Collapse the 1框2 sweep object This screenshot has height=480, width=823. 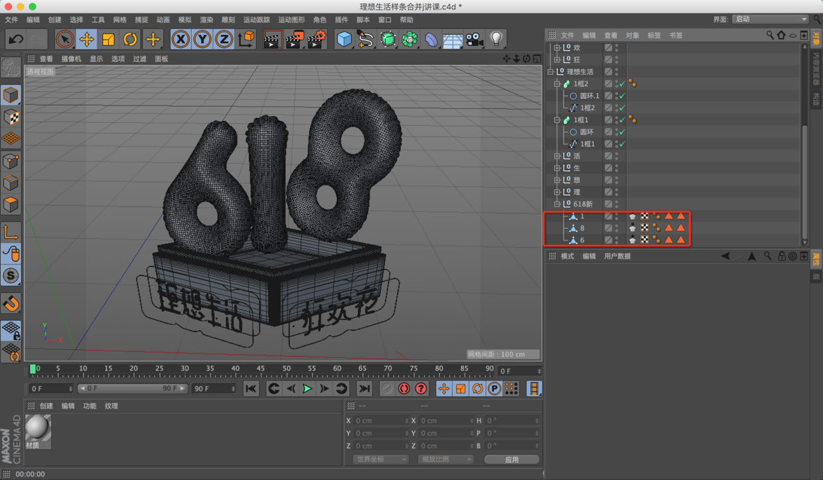557,84
